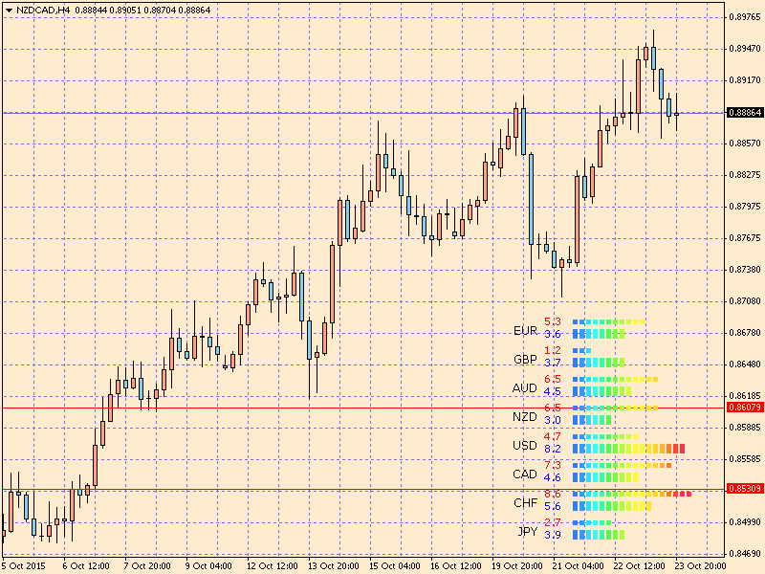This screenshot has width=765, height=574.
Task: Click the AUD currency label
Action: pos(524,388)
